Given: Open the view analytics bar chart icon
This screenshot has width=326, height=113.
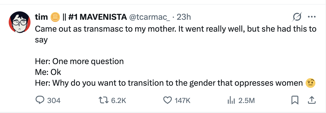Looking at the screenshot, I should click(x=231, y=100).
